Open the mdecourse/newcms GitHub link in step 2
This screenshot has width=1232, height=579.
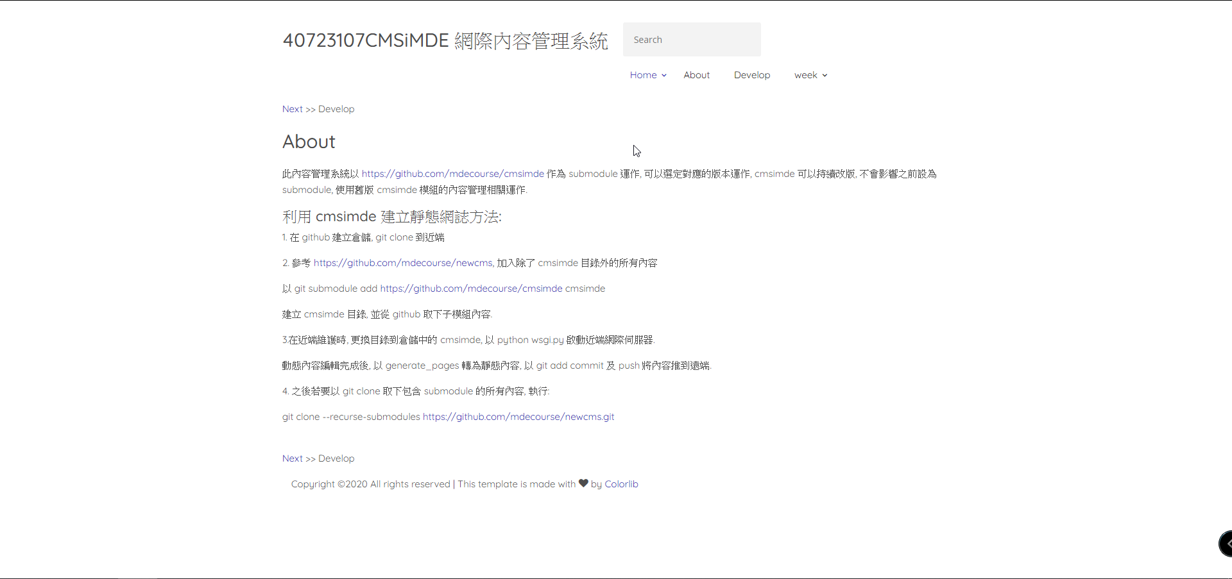(402, 263)
